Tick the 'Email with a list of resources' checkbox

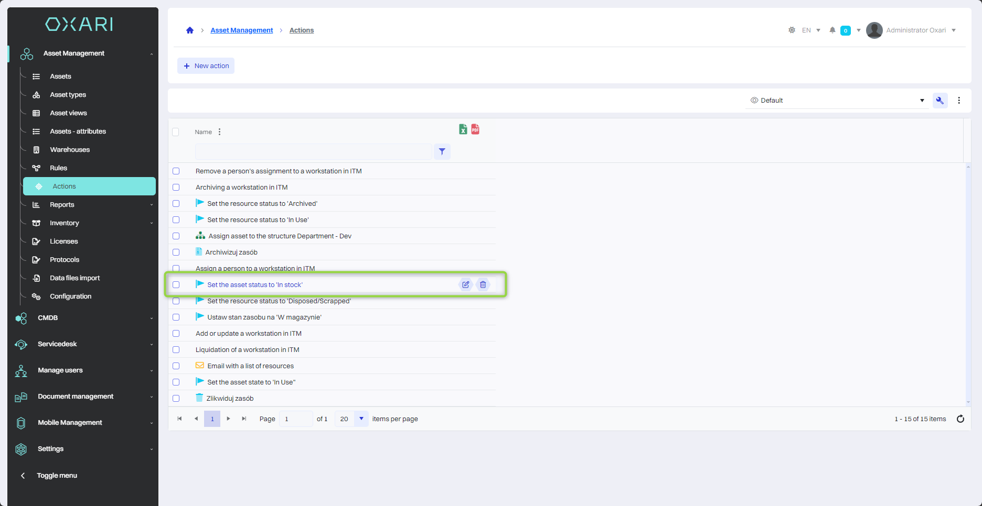pos(176,366)
